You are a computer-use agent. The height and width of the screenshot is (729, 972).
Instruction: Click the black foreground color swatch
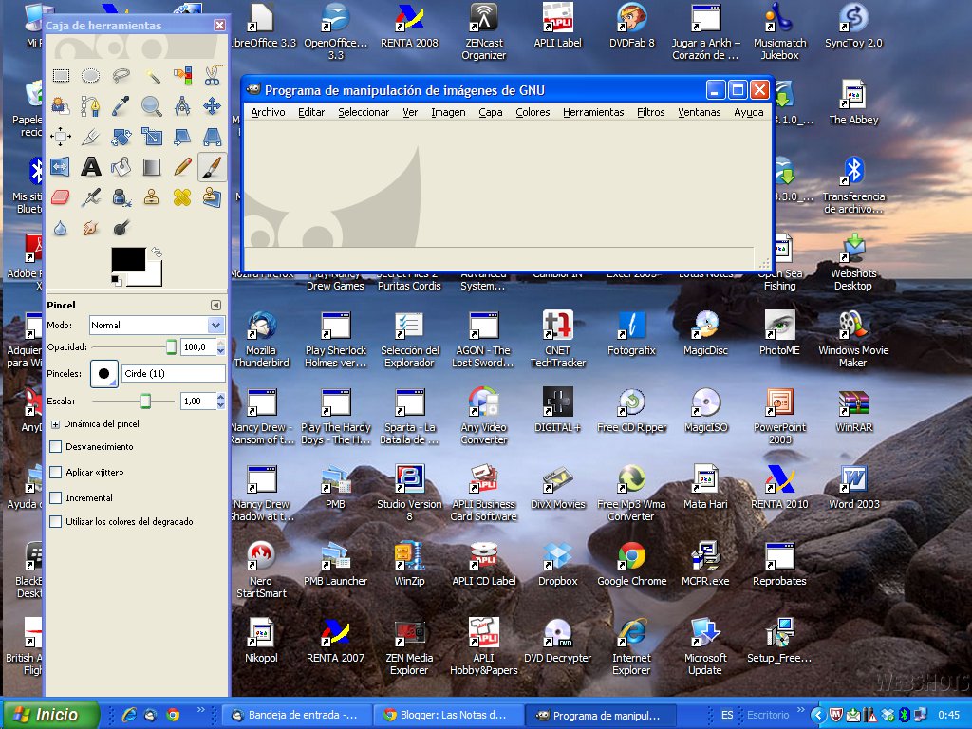tap(128, 260)
